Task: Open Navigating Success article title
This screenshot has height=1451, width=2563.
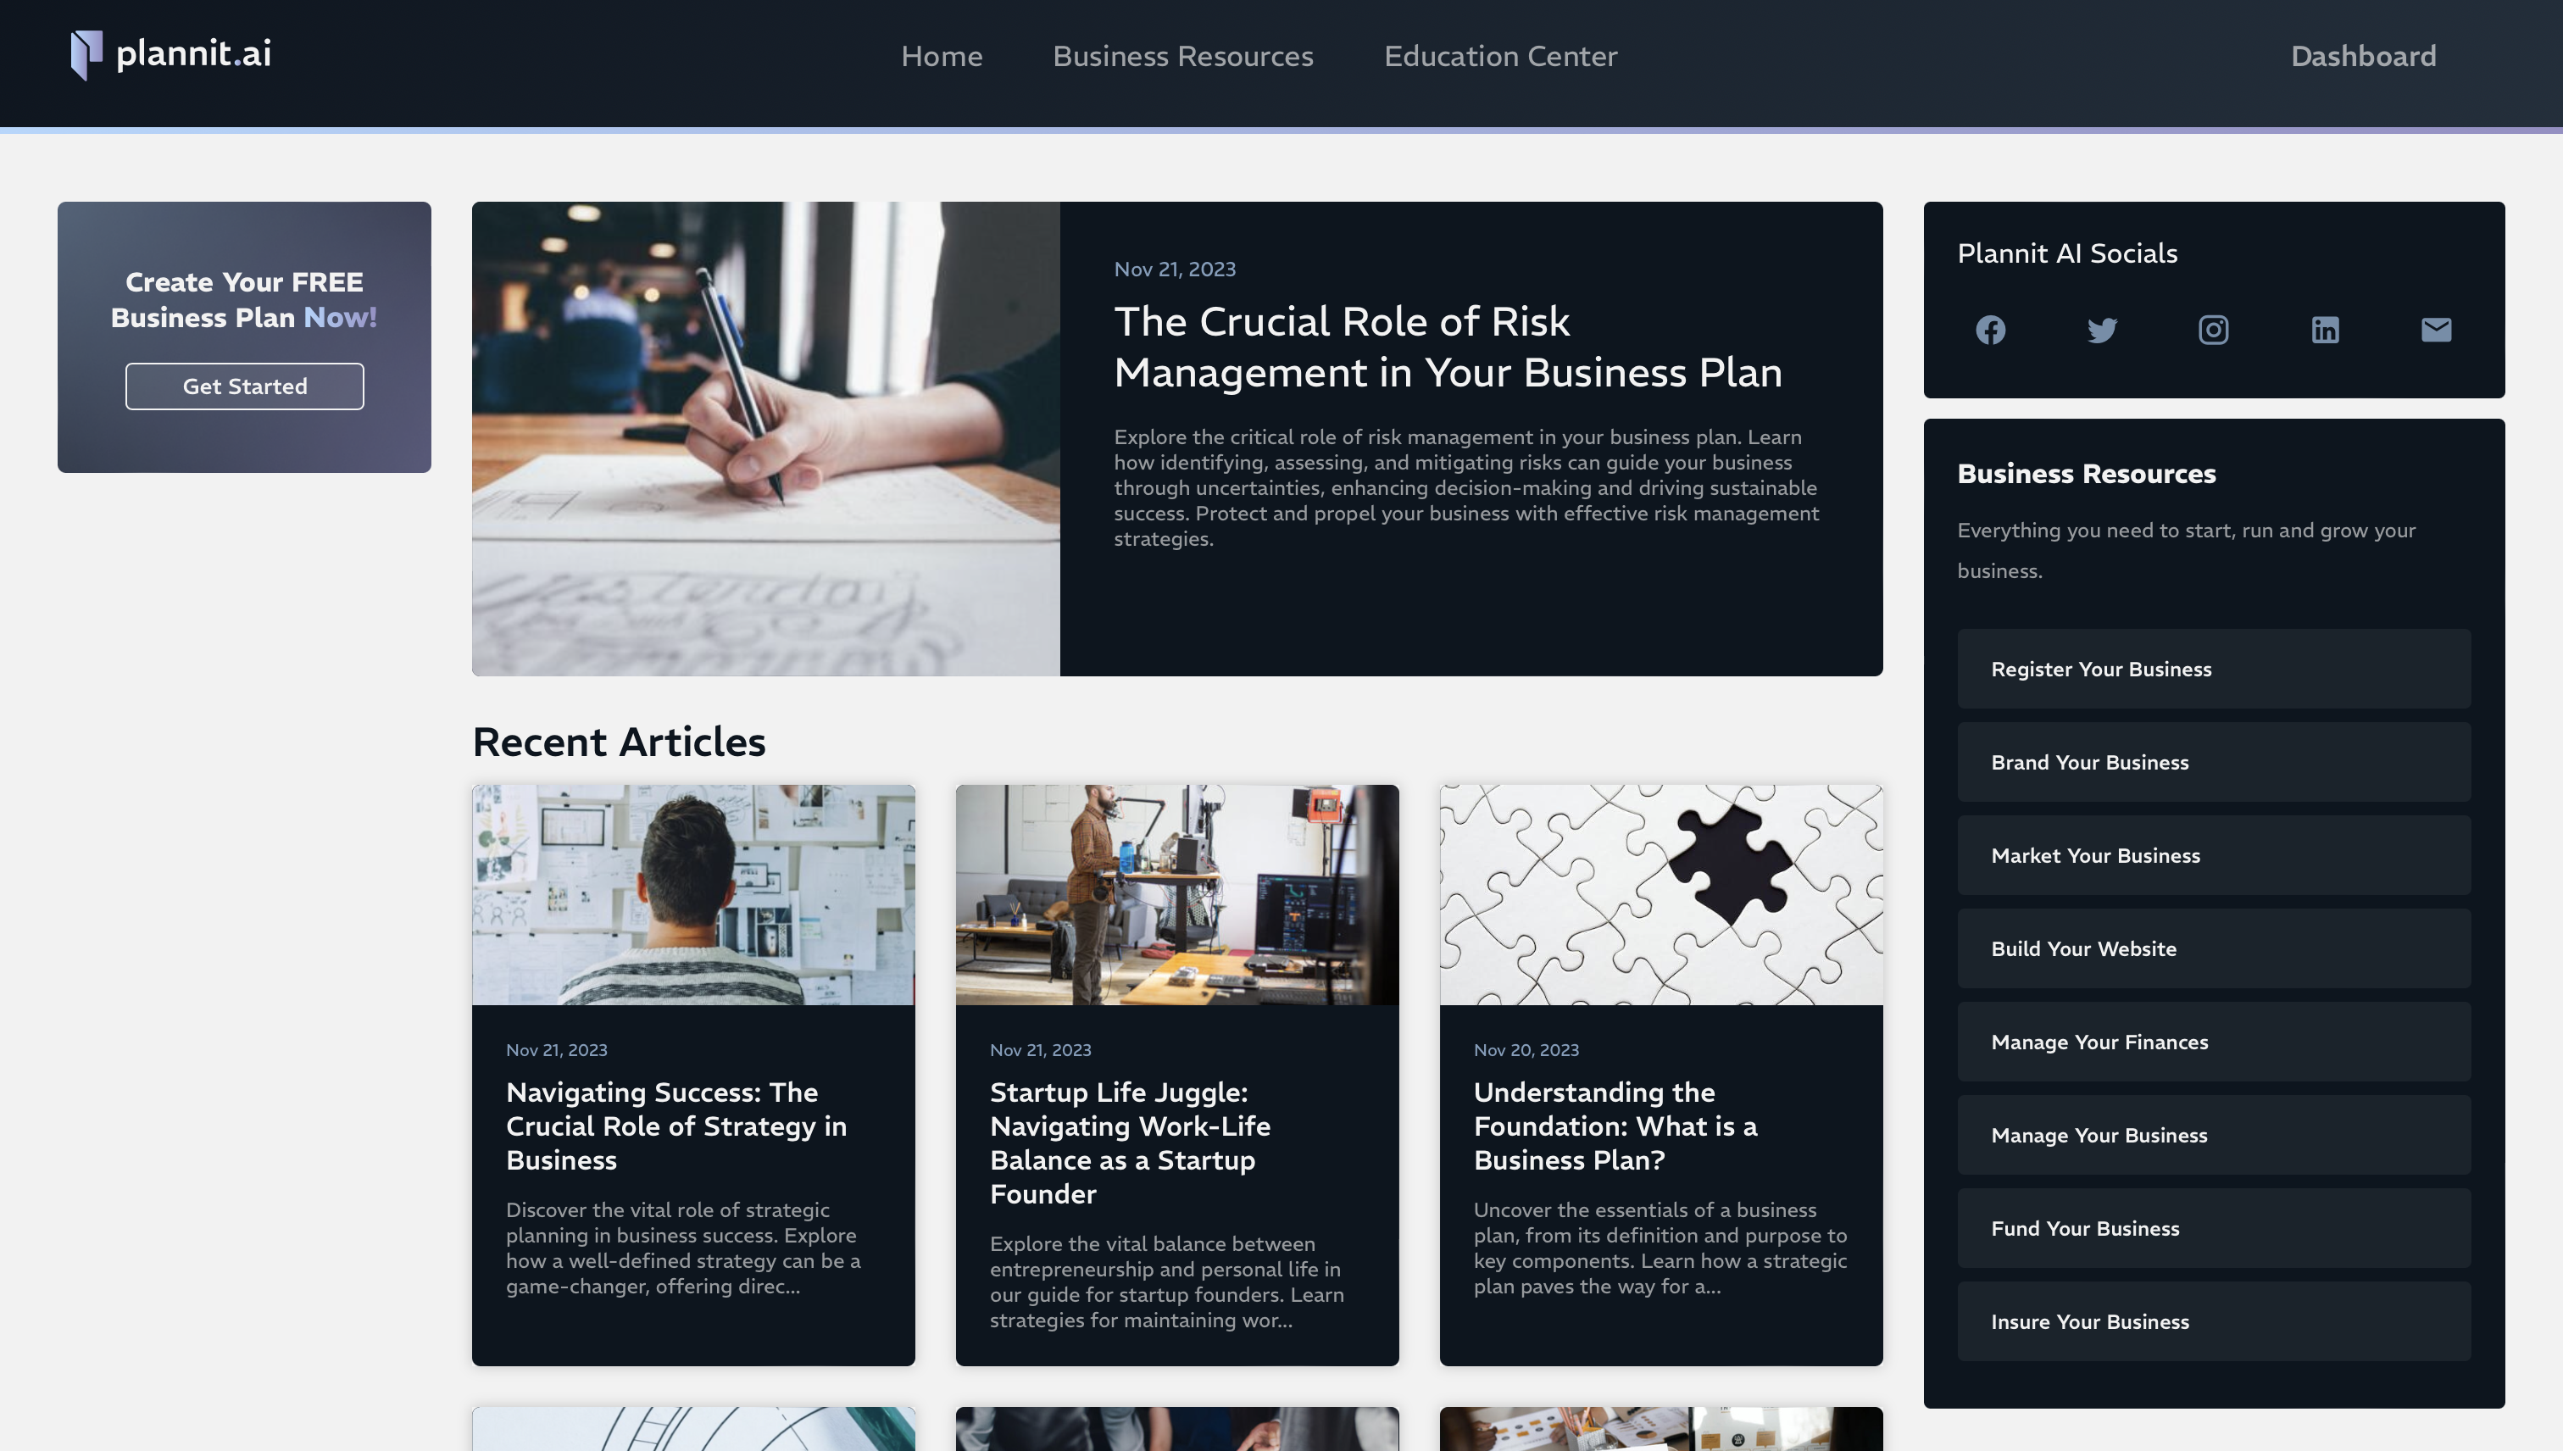Action: [x=676, y=1126]
